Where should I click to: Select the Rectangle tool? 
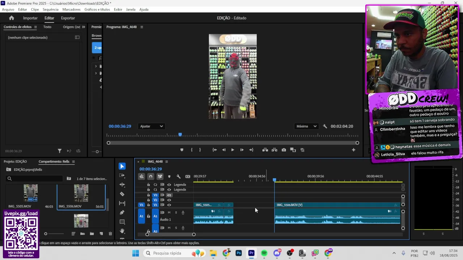[122, 222]
